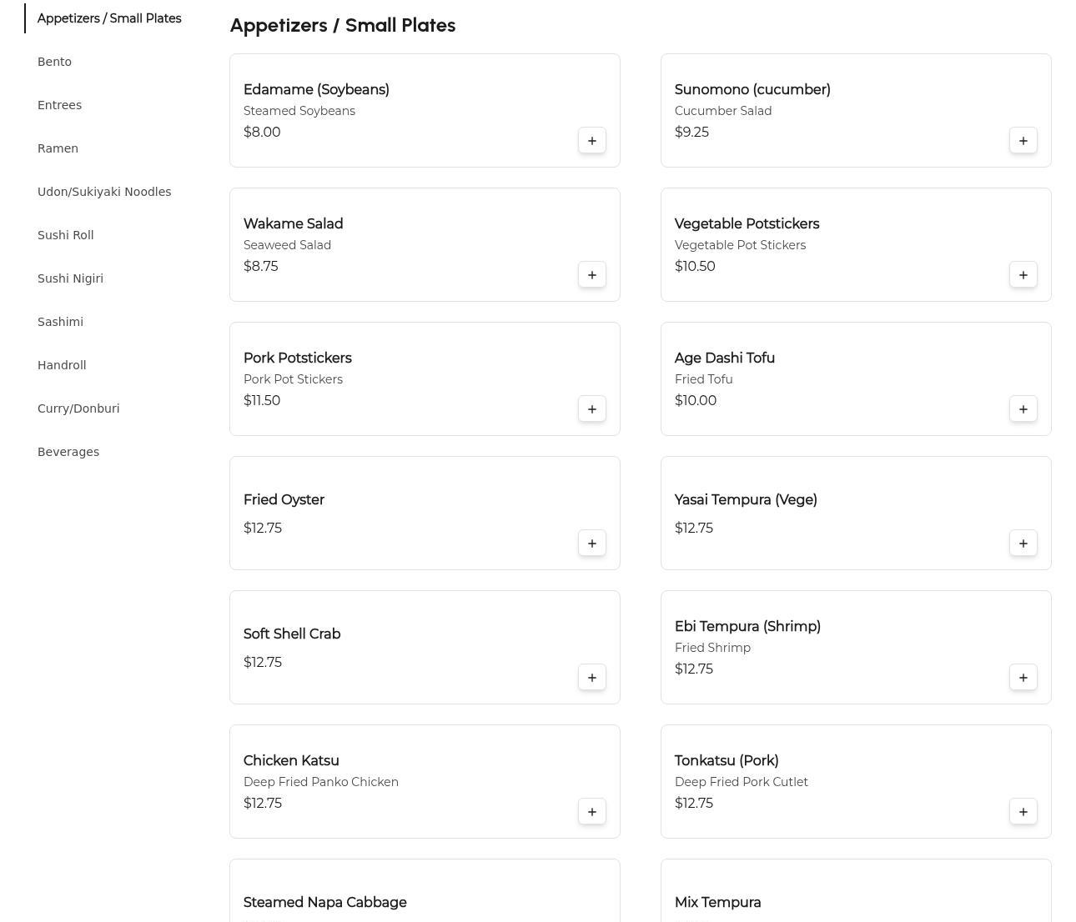Go to Sushi Roll section
The height and width of the screenshot is (922, 1076).
coord(66,235)
